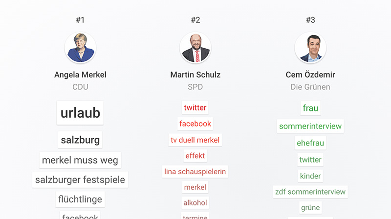Screen dimensions: 391x219
Task: Click the 'salzburg' keyword tag
Action: pyautogui.click(x=80, y=140)
